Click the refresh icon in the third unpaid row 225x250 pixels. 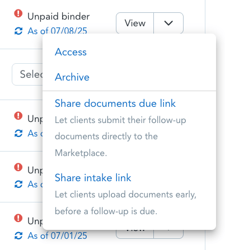[18, 185]
